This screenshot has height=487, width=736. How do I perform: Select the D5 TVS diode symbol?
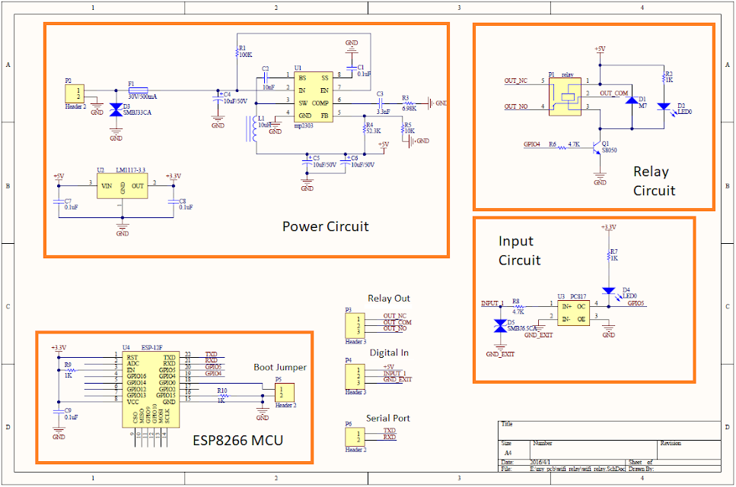(x=500, y=326)
